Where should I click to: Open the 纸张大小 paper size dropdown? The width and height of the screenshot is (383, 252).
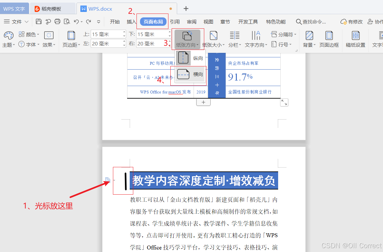coord(213,39)
